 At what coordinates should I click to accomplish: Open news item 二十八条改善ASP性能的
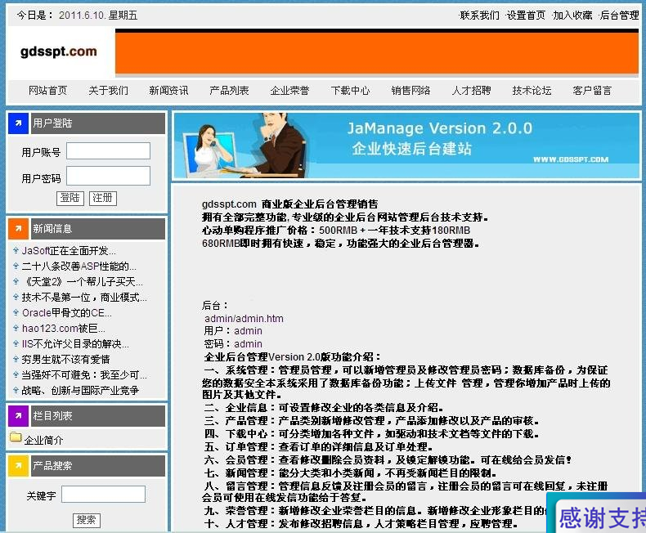79,266
